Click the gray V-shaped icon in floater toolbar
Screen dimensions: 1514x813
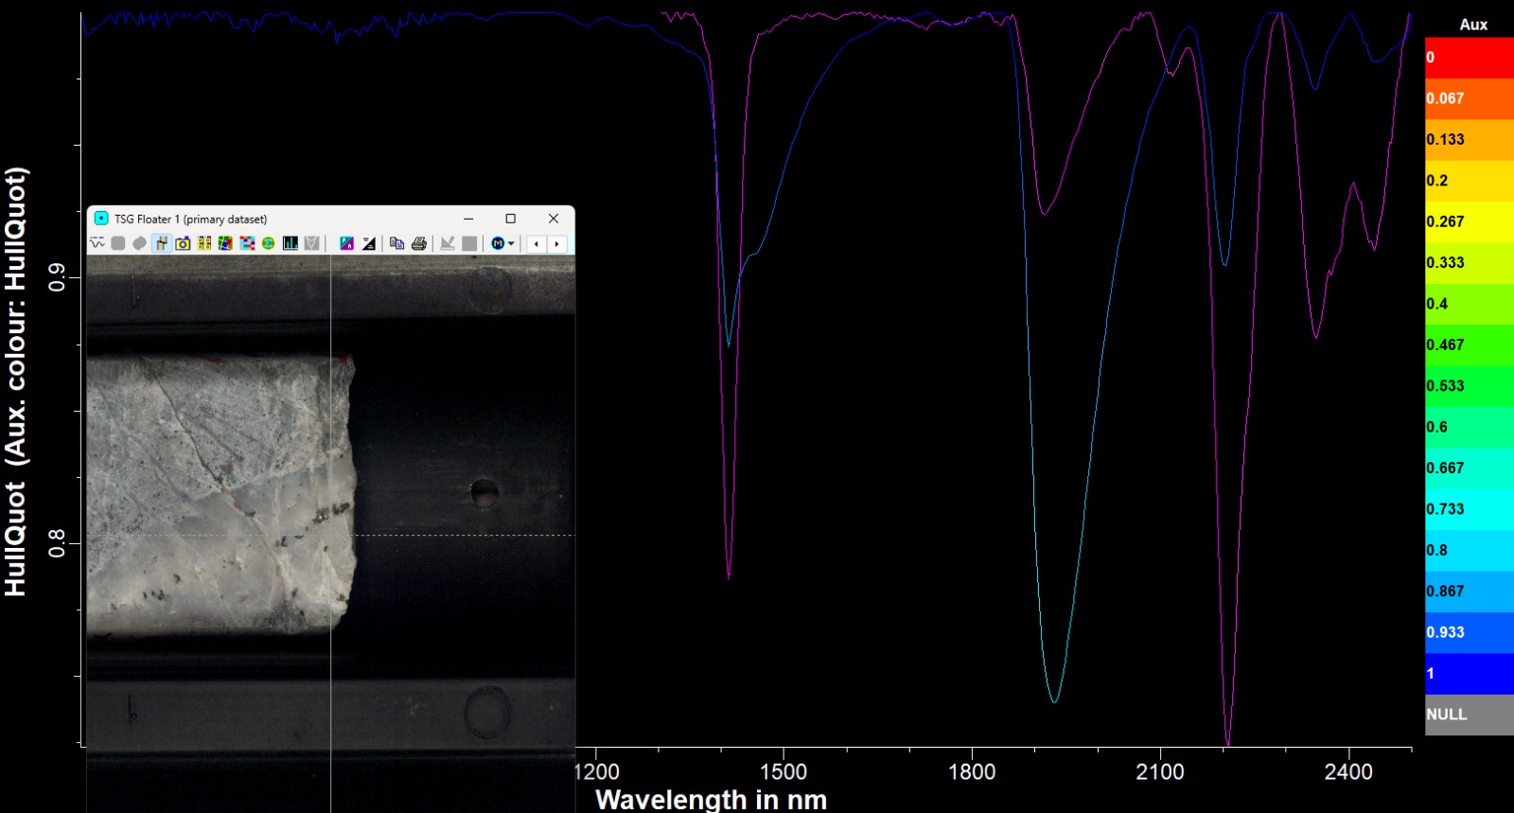coord(311,243)
